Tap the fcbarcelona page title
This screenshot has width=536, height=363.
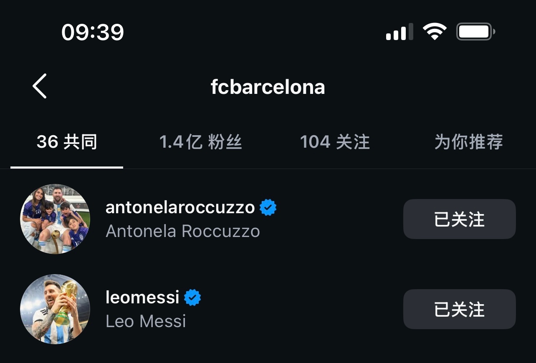tap(268, 87)
